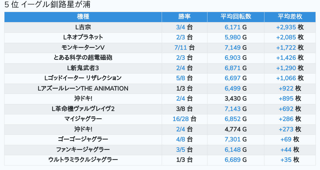Open the +1,290 link for L新鬼武者3
This screenshot has height=170, width=320.
(x=286, y=68)
